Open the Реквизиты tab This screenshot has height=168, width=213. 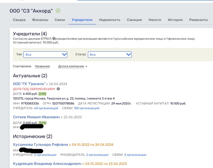point(199,20)
